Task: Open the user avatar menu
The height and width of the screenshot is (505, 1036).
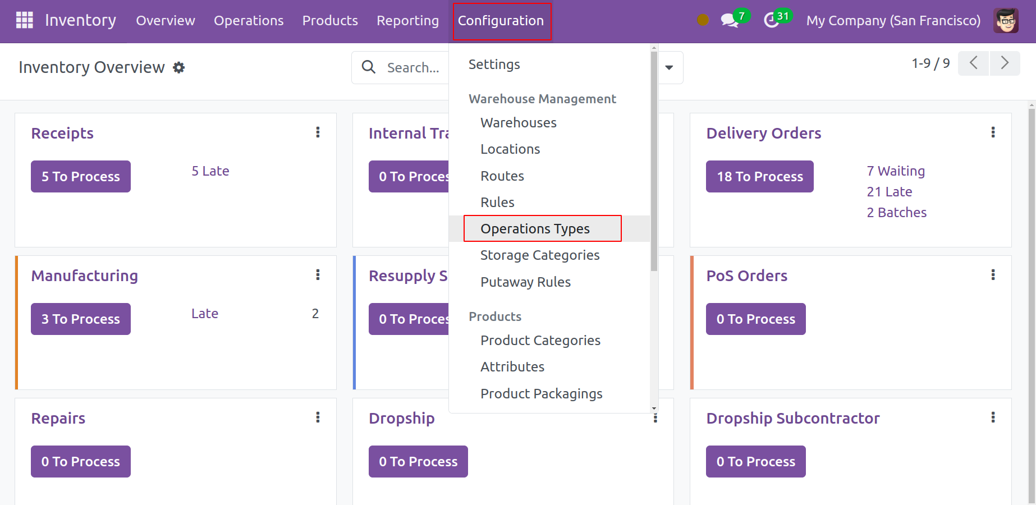Action: click(1006, 21)
